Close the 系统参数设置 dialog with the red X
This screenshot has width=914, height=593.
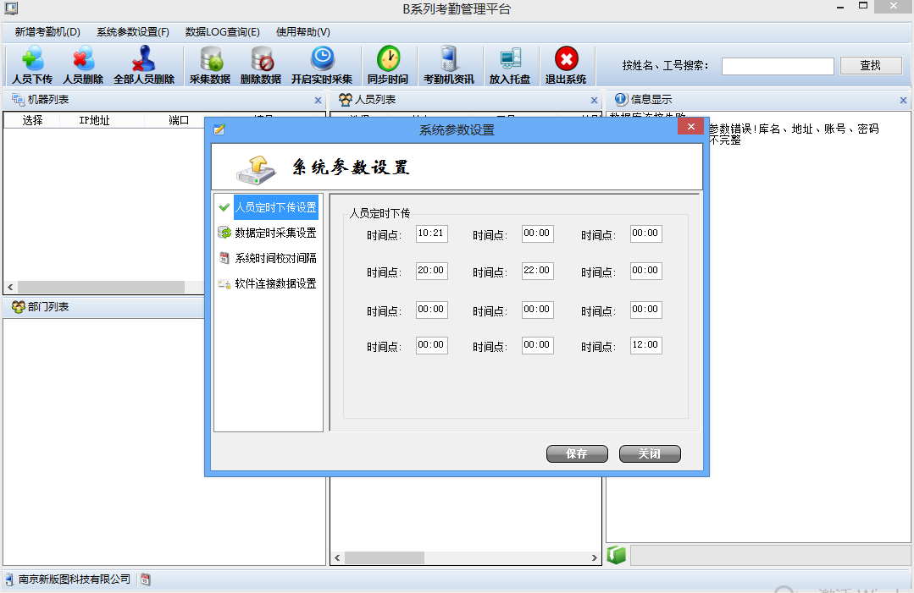(x=691, y=126)
